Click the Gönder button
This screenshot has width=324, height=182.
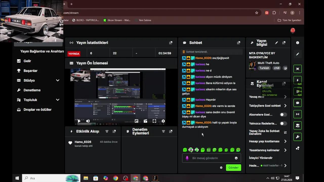[x=233, y=167]
